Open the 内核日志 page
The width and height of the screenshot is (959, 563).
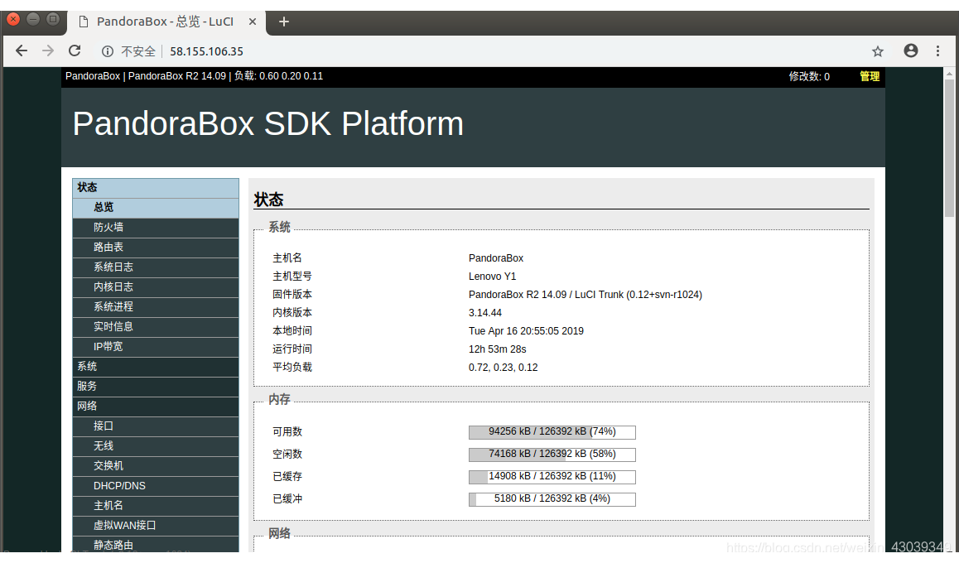click(156, 287)
